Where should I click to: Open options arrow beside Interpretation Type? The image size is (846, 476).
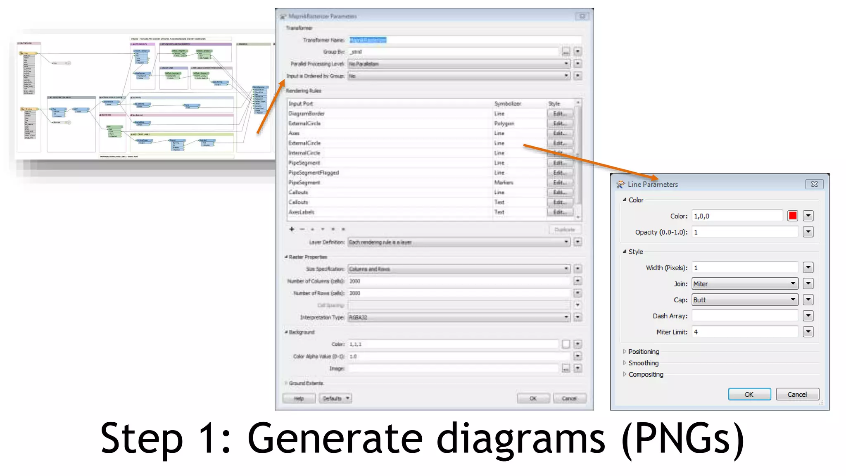coord(577,317)
